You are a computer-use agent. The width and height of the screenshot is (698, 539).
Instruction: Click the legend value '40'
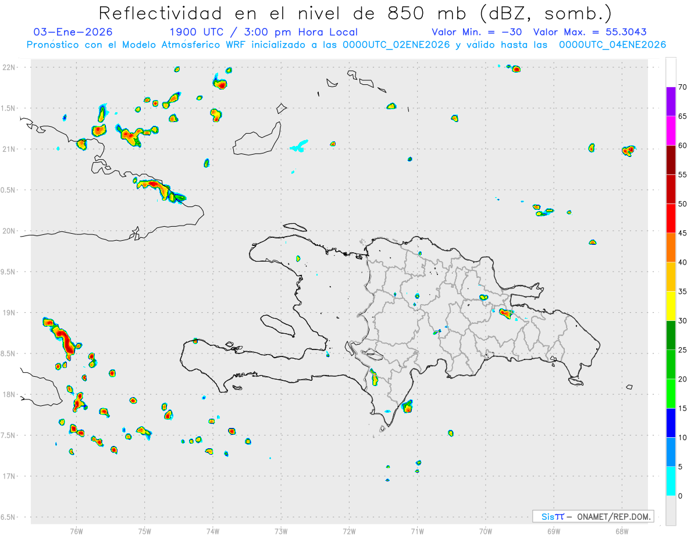(682, 262)
